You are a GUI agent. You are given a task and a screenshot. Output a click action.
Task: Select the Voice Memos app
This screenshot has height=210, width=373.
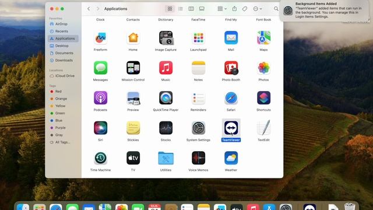pos(198,158)
